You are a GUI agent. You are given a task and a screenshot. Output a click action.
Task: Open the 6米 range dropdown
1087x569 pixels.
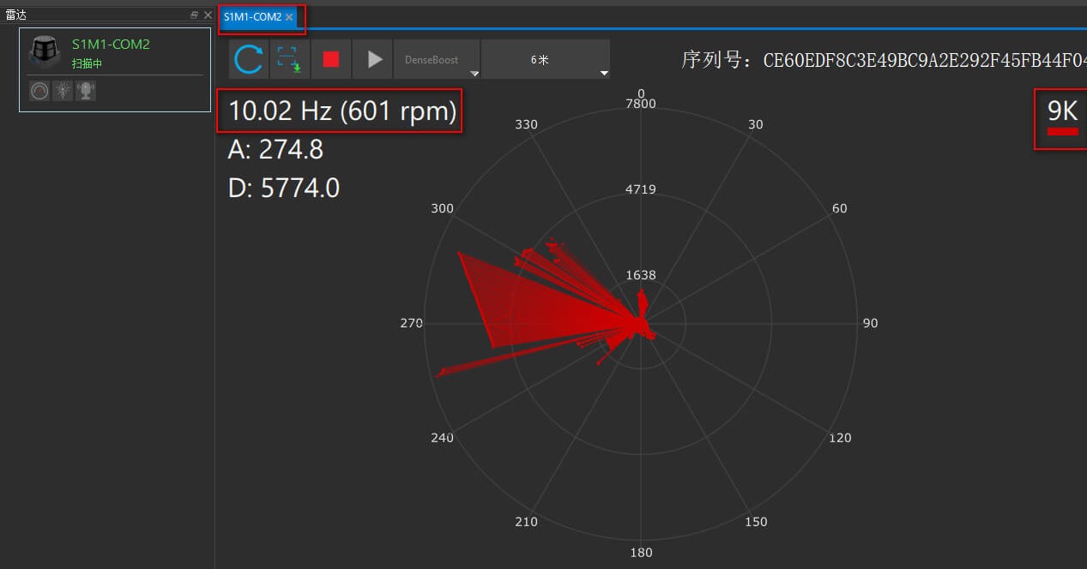tap(546, 59)
